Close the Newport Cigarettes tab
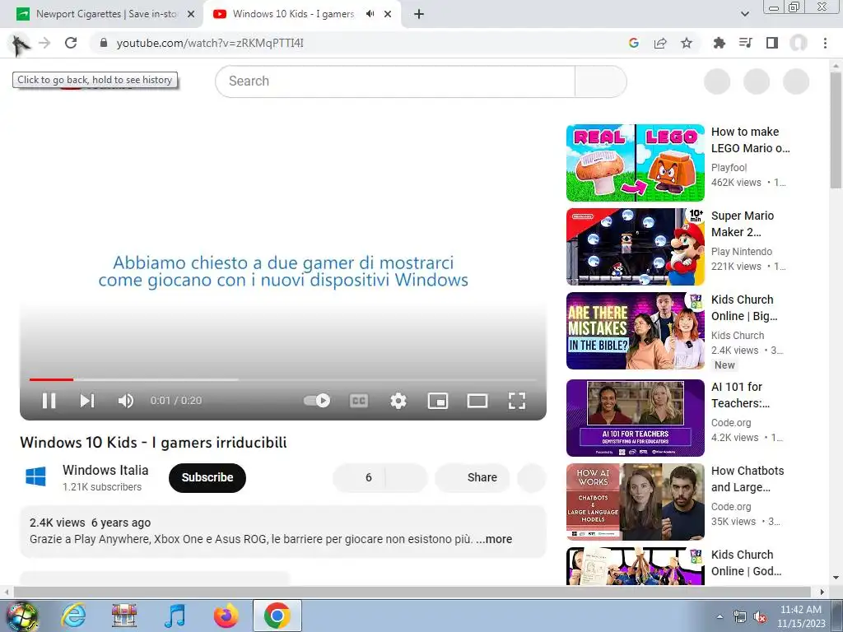The height and width of the screenshot is (632, 843). point(191,14)
